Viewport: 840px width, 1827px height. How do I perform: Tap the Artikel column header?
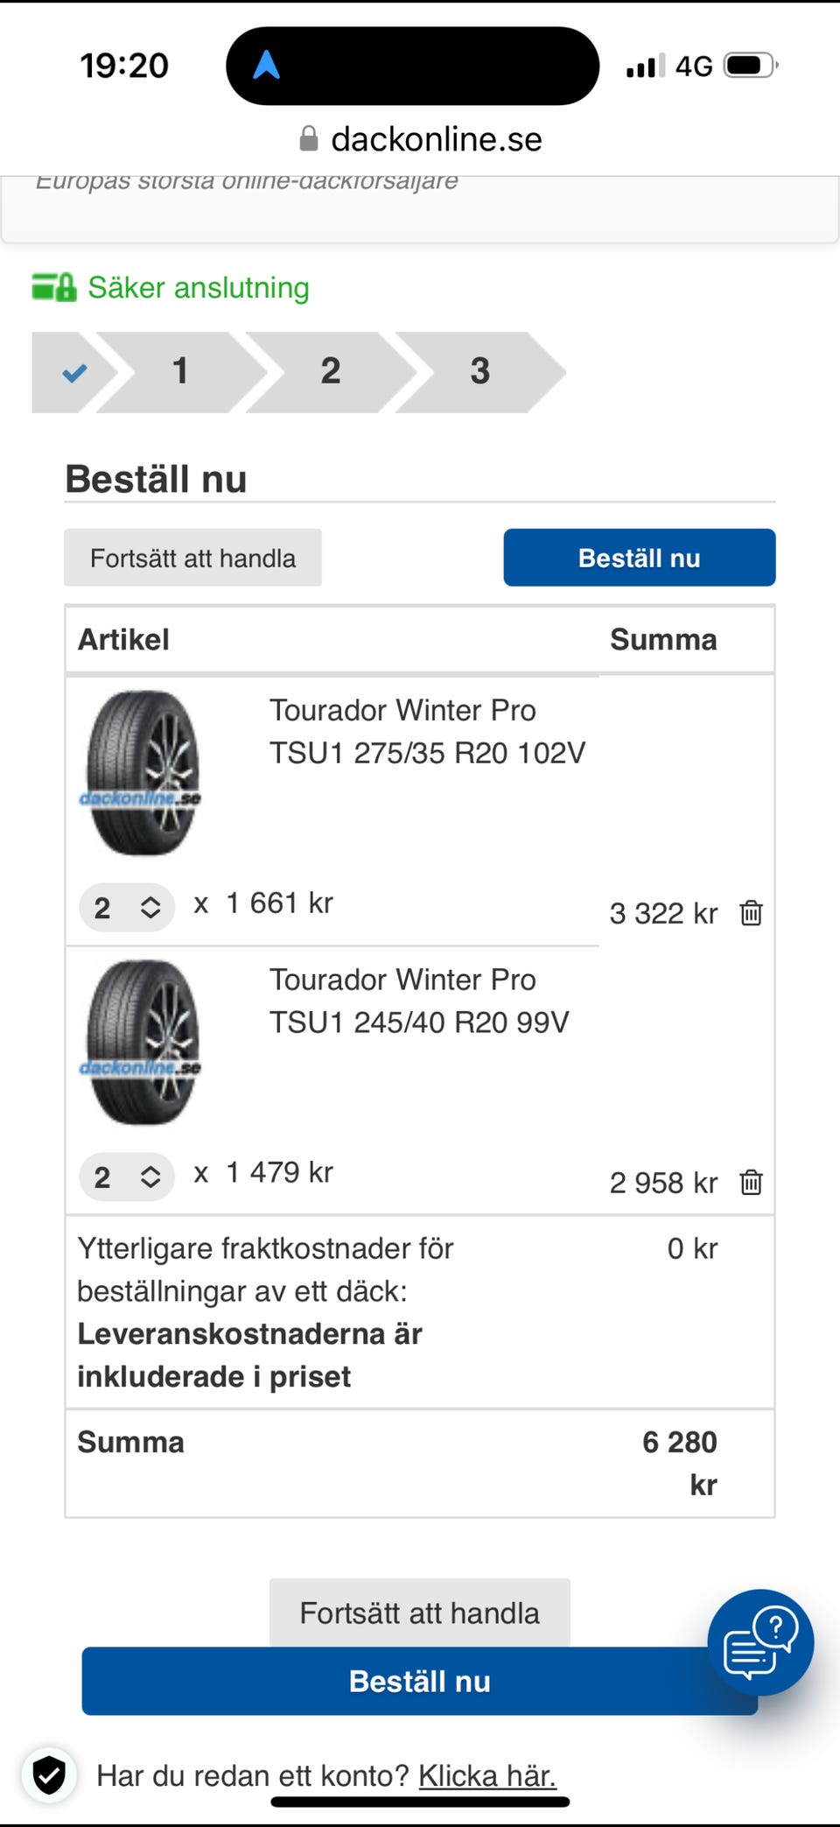[x=123, y=639]
